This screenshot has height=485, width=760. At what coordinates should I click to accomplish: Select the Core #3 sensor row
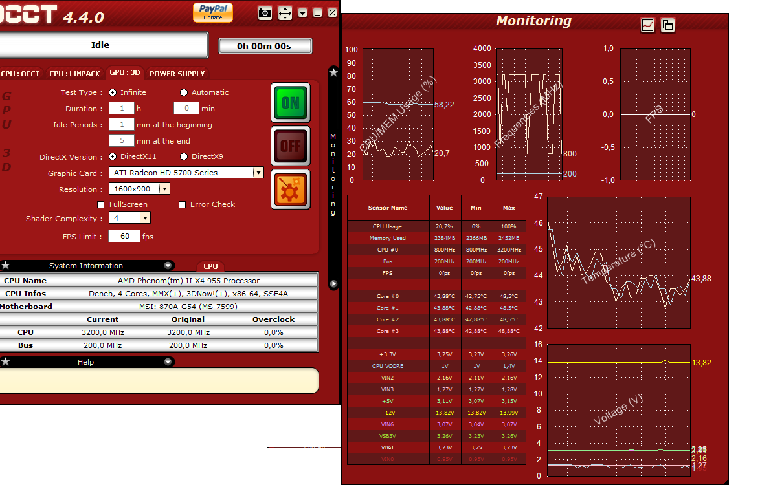click(436, 331)
